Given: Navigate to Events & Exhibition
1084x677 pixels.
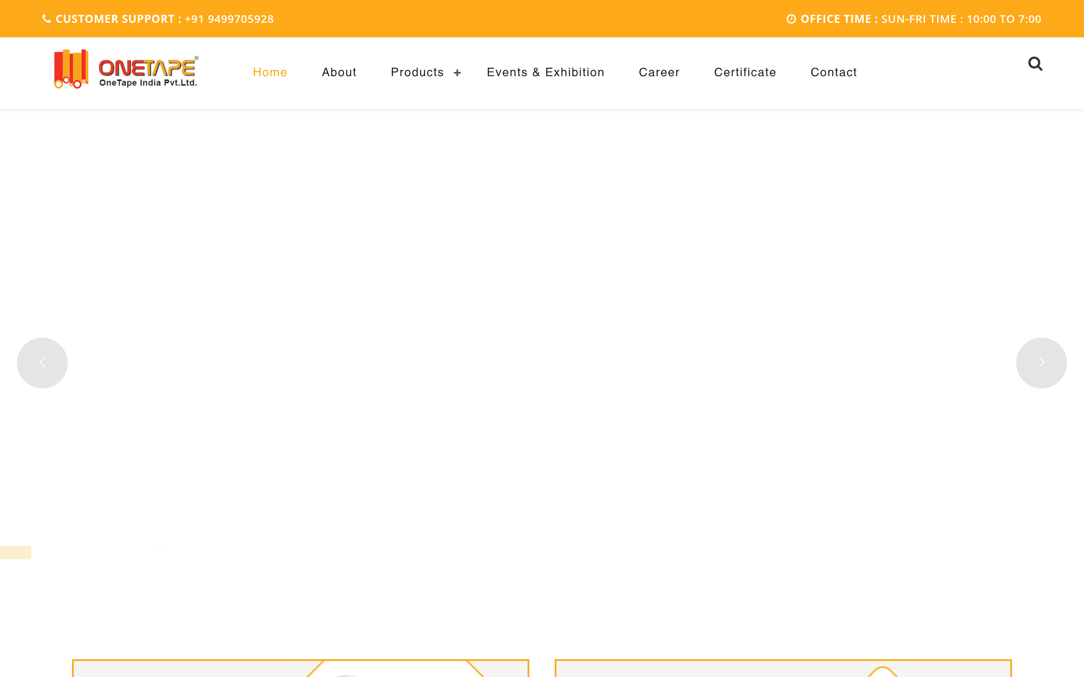Looking at the screenshot, I should pos(545,72).
